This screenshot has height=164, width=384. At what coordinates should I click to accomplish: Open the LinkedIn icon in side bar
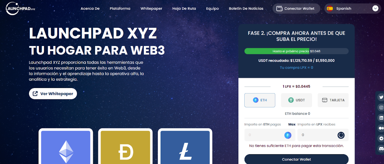[381, 118]
